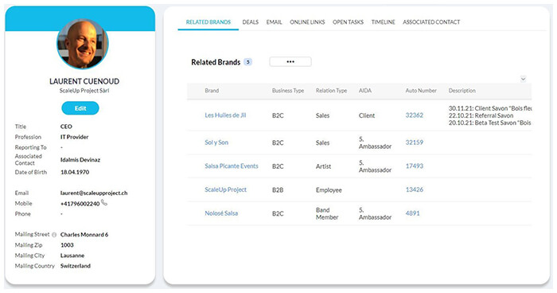Click the Brand column header
The width and height of the screenshot is (557, 293).
[x=212, y=91]
